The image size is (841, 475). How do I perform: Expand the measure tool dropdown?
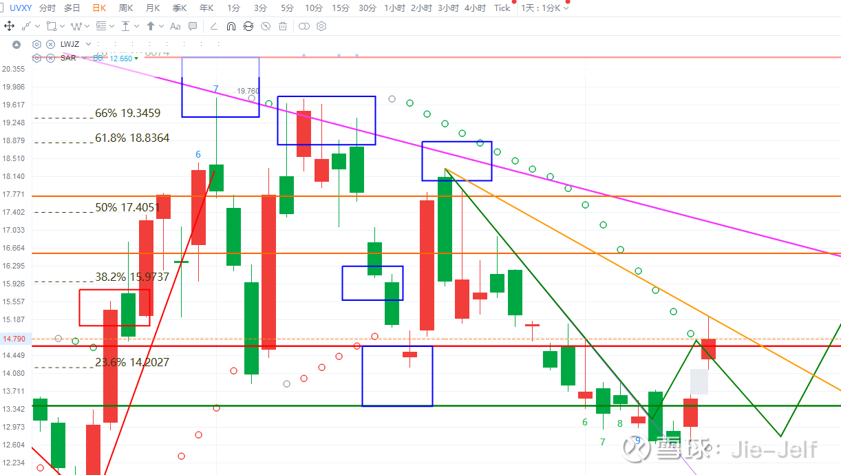pos(137,26)
